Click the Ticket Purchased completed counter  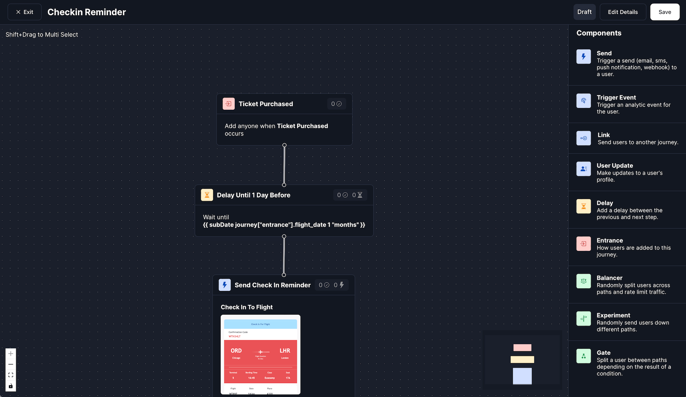[336, 104]
